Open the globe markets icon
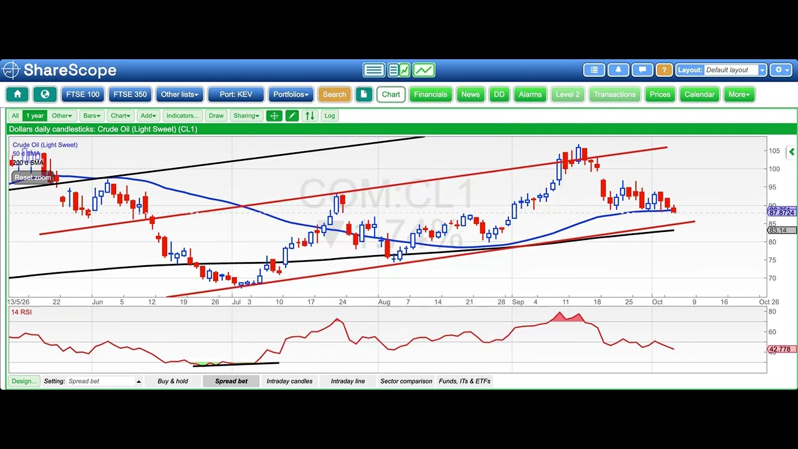The height and width of the screenshot is (449, 798). click(45, 94)
